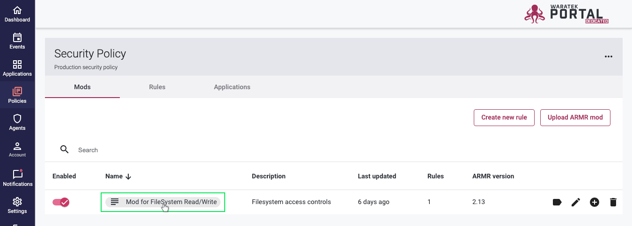Switch to the Rules tab
This screenshot has height=226, width=632.
(x=157, y=87)
